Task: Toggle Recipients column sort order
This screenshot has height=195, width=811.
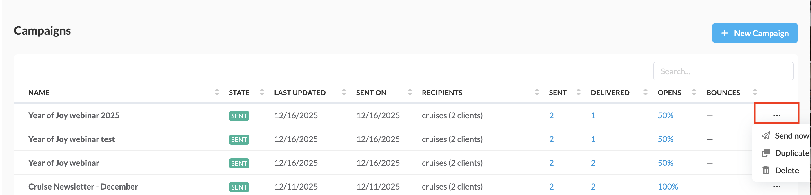Action: (537, 92)
